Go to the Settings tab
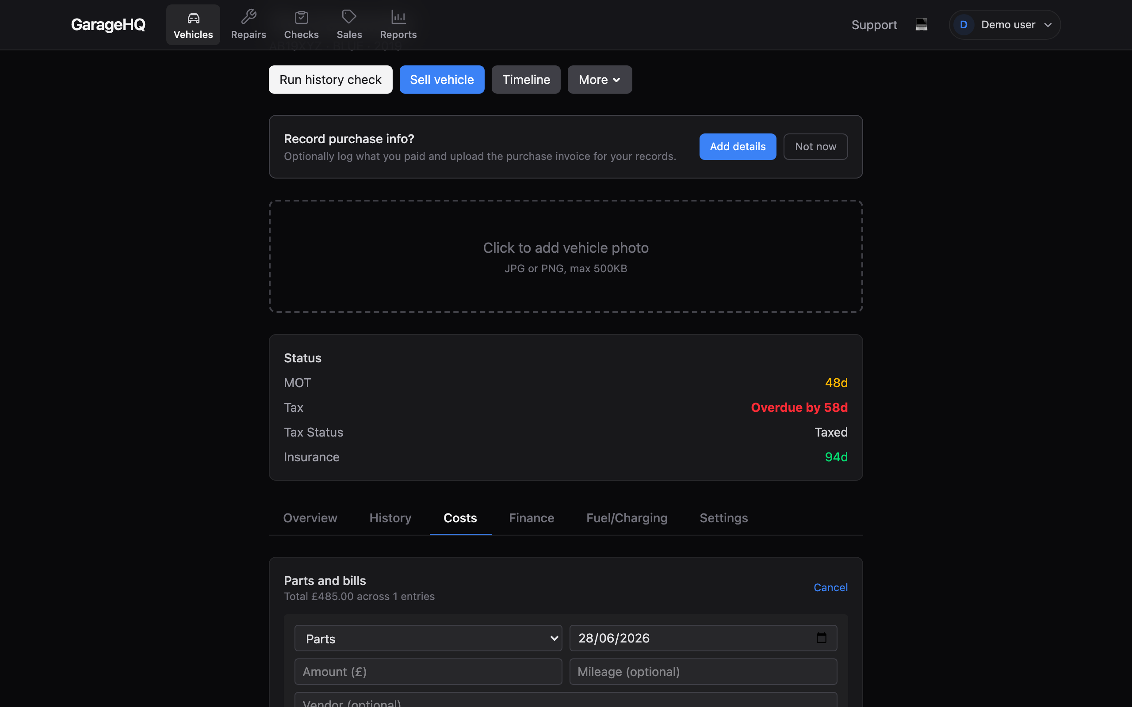Viewport: 1132px width, 707px height. [x=723, y=518]
